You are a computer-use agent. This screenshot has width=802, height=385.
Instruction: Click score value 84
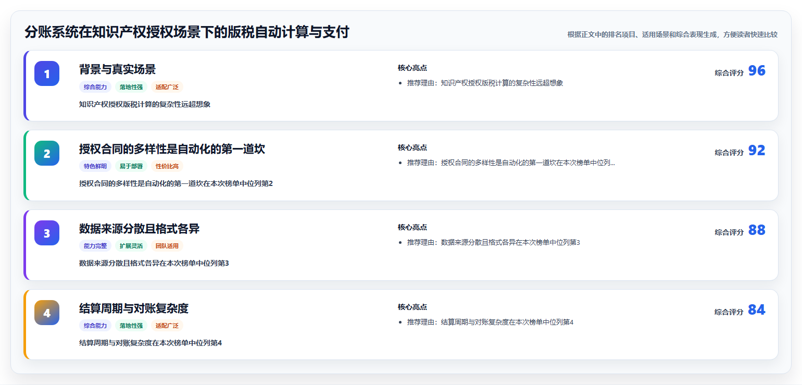point(757,310)
